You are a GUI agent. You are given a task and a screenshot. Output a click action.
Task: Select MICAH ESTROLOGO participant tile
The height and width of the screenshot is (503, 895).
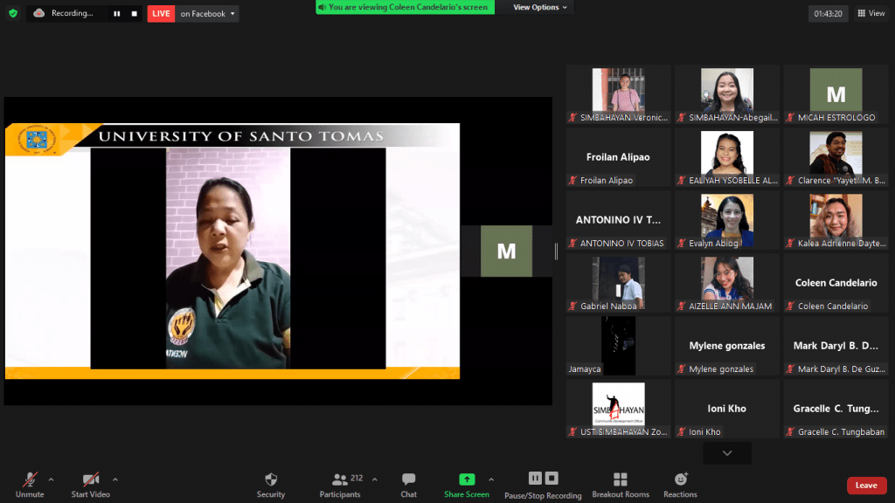click(836, 94)
